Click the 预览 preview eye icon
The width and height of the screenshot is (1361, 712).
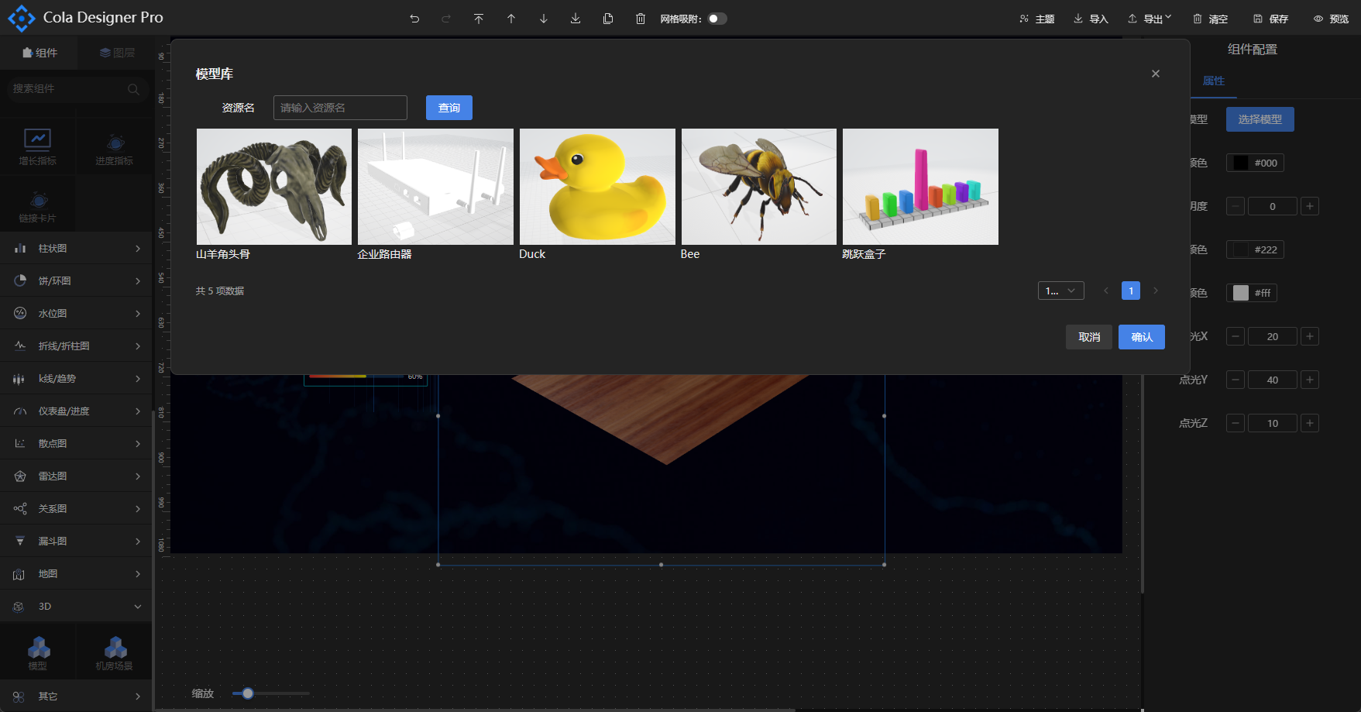(x=1318, y=19)
